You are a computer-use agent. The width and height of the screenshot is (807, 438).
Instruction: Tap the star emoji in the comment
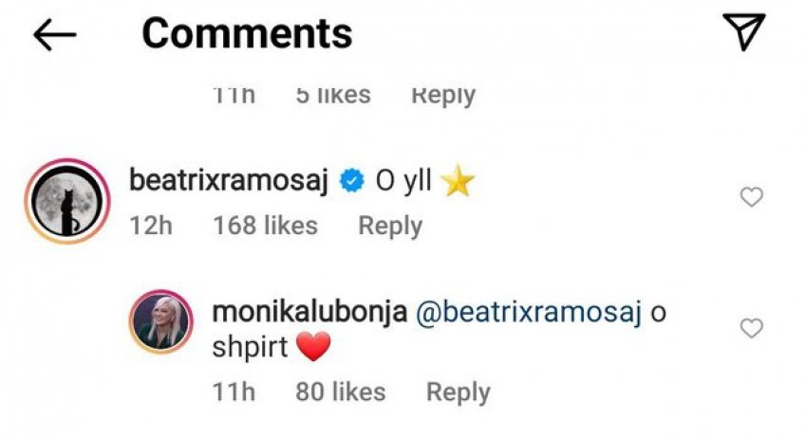(458, 183)
